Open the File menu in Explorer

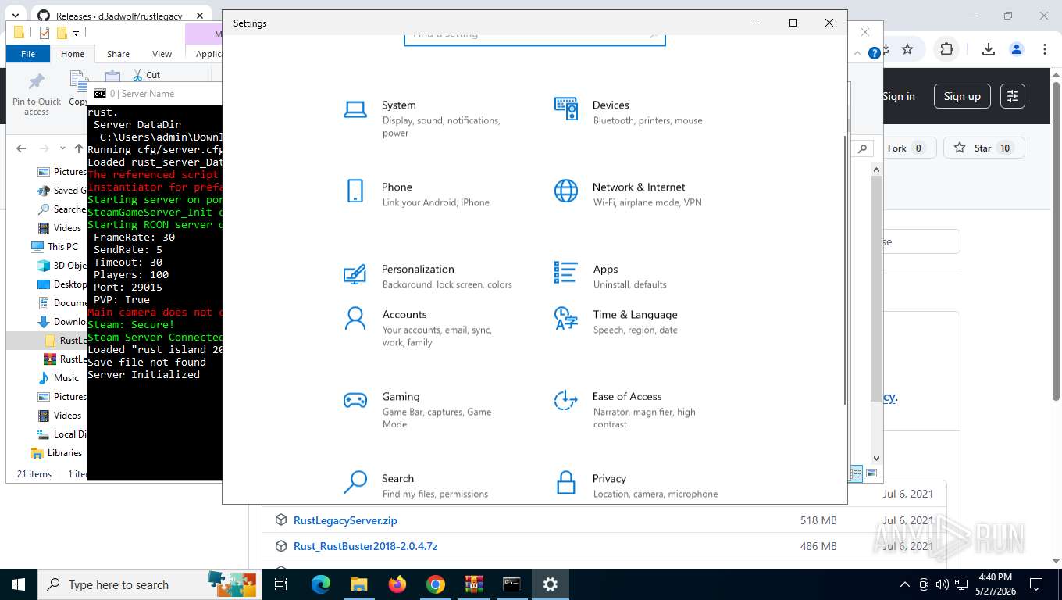[x=28, y=54]
